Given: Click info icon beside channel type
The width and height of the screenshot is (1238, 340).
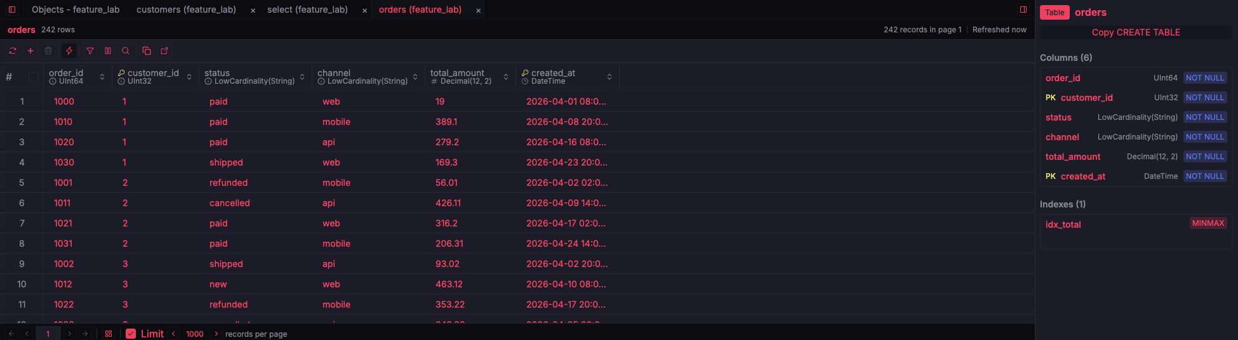Looking at the screenshot, I should click(x=321, y=81).
